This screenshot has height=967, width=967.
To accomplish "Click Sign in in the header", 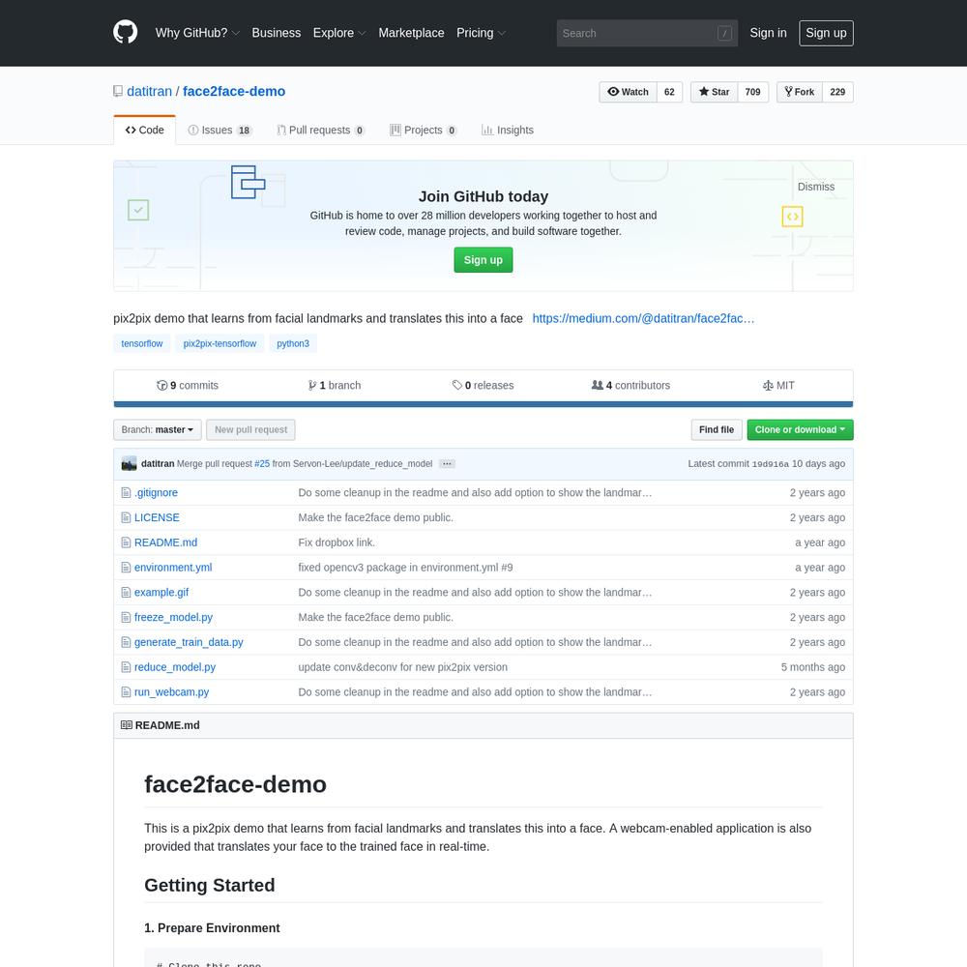I will (x=768, y=33).
